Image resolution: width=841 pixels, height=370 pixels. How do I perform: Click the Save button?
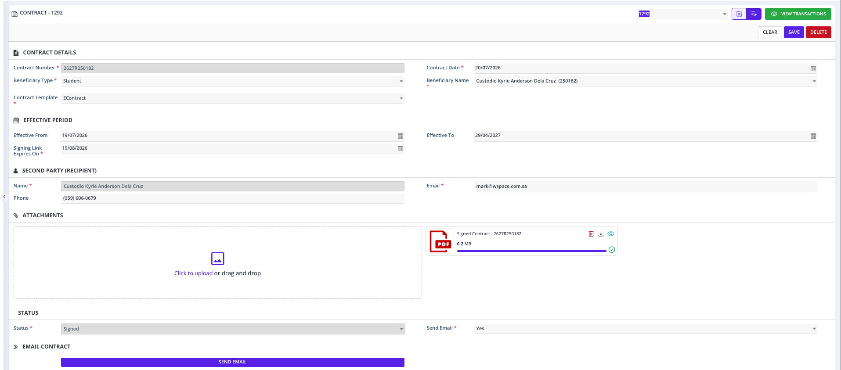(x=794, y=32)
